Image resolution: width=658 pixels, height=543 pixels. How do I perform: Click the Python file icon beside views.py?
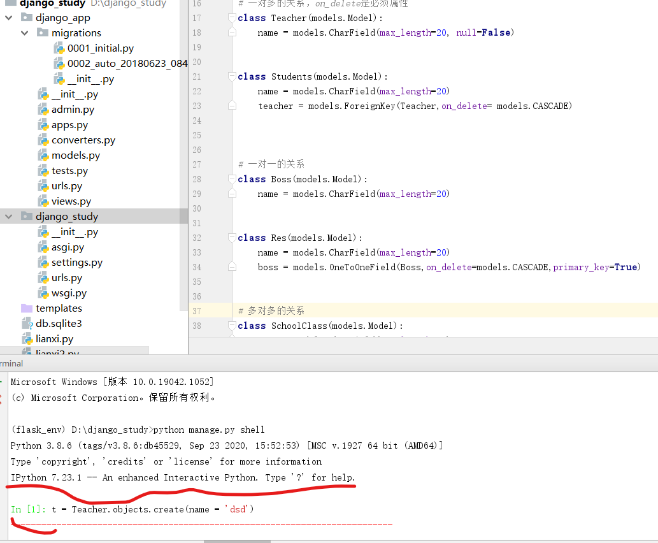(x=43, y=201)
